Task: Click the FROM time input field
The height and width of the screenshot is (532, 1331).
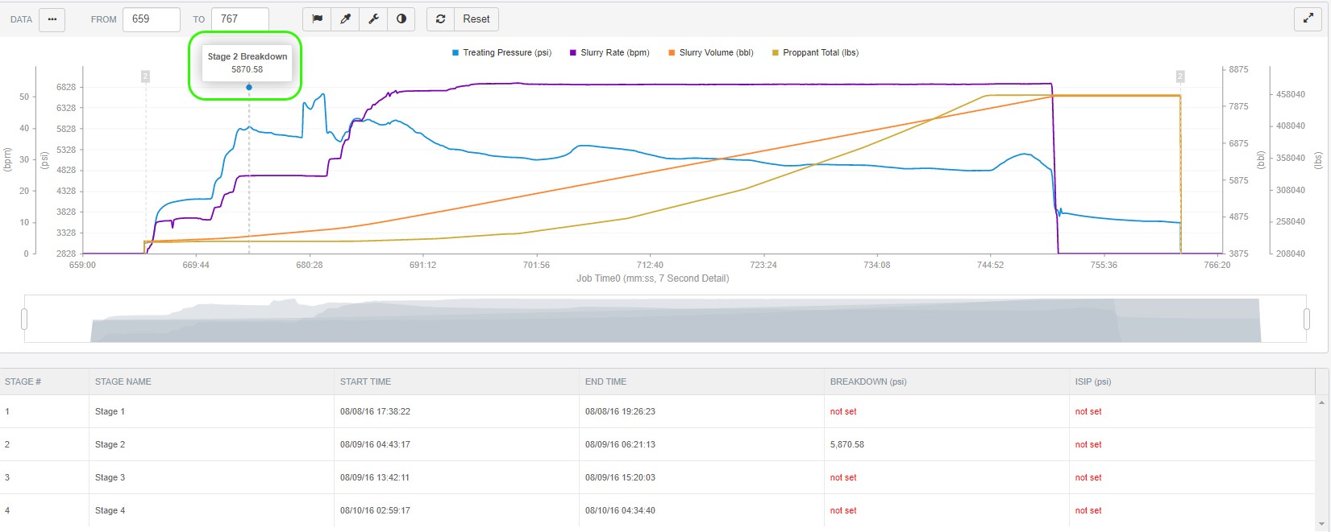Action: pyautogui.click(x=151, y=19)
